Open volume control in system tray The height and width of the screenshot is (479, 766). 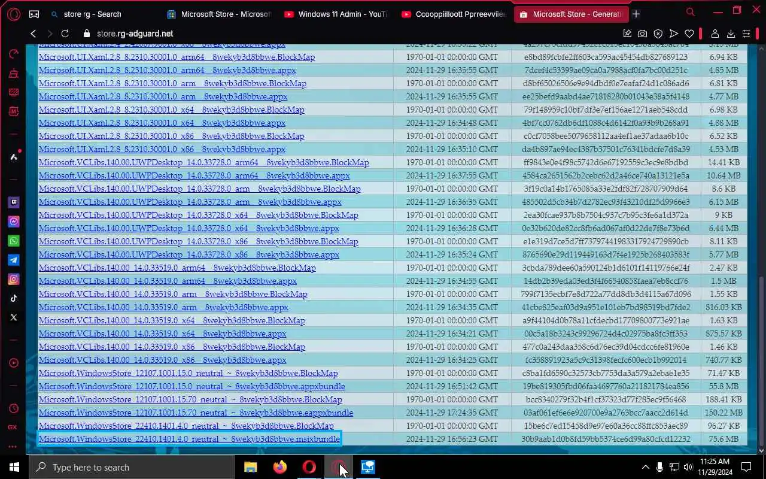point(688,467)
